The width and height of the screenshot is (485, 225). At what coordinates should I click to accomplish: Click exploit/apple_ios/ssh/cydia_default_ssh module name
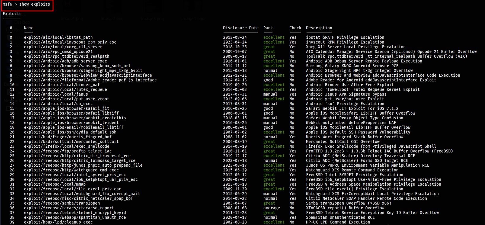point(70,132)
